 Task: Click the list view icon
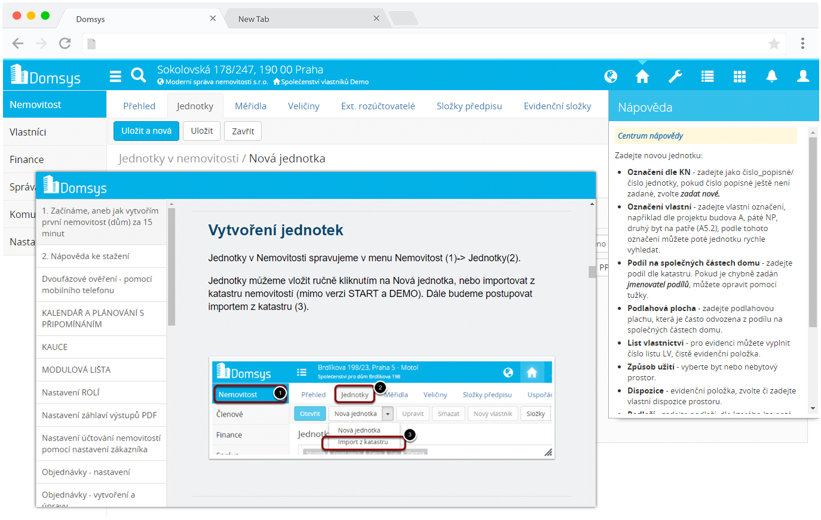coord(707,76)
